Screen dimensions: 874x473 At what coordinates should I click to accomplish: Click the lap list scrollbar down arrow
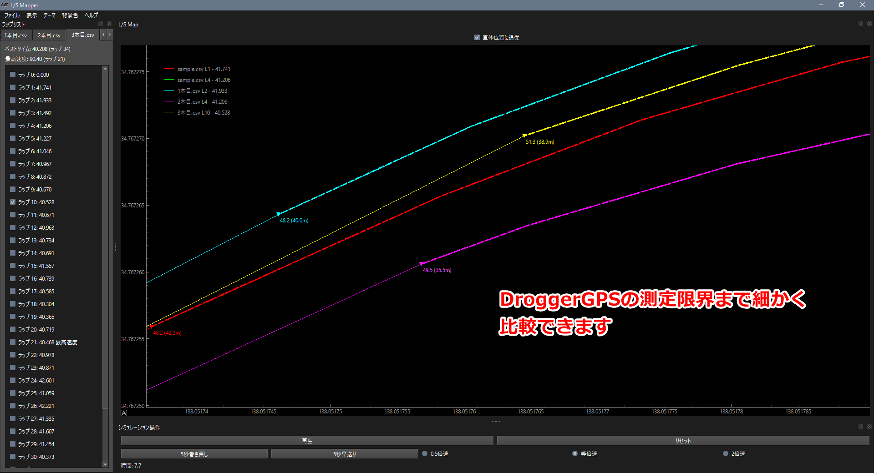pos(105,464)
